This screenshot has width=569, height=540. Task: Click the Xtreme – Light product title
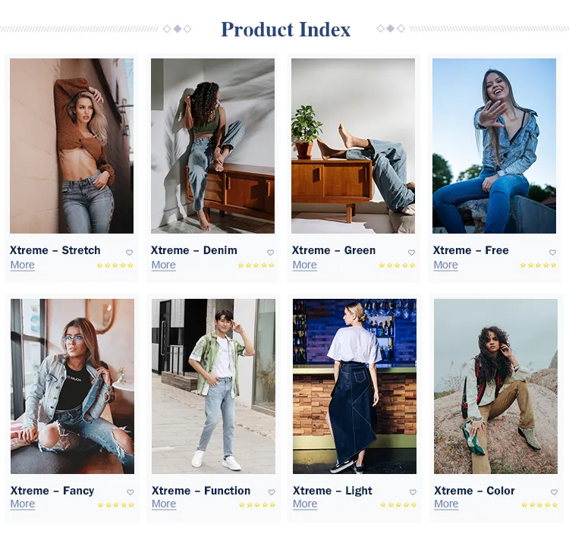[x=332, y=491]
